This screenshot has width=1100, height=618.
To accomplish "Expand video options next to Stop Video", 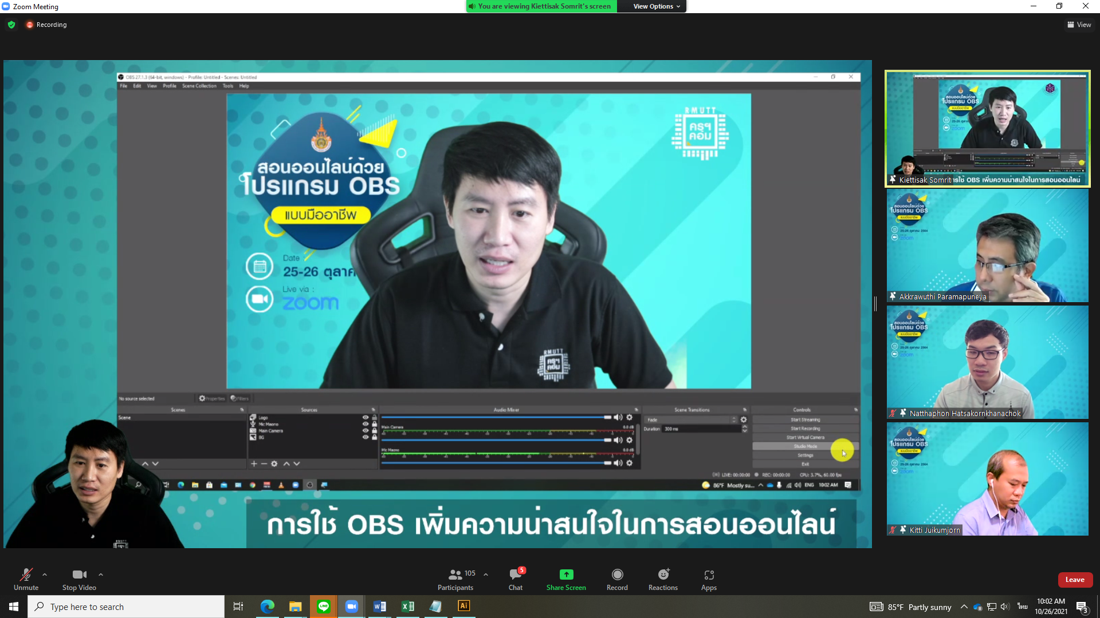I will [101, 575].
